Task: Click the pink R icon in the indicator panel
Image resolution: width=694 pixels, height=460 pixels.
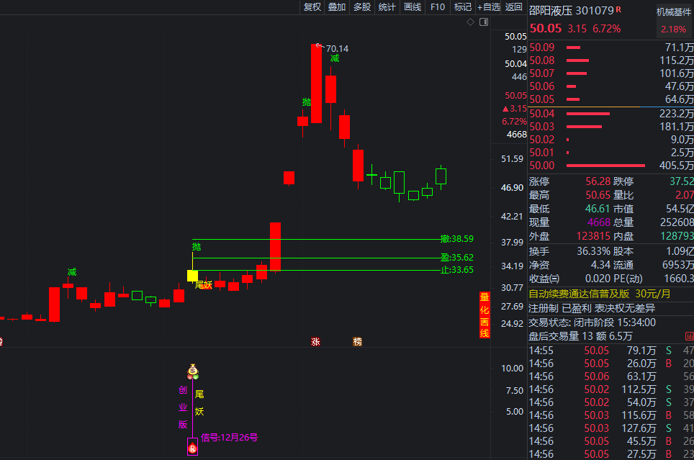Action: pyautogui.click(x=192, y=448)
